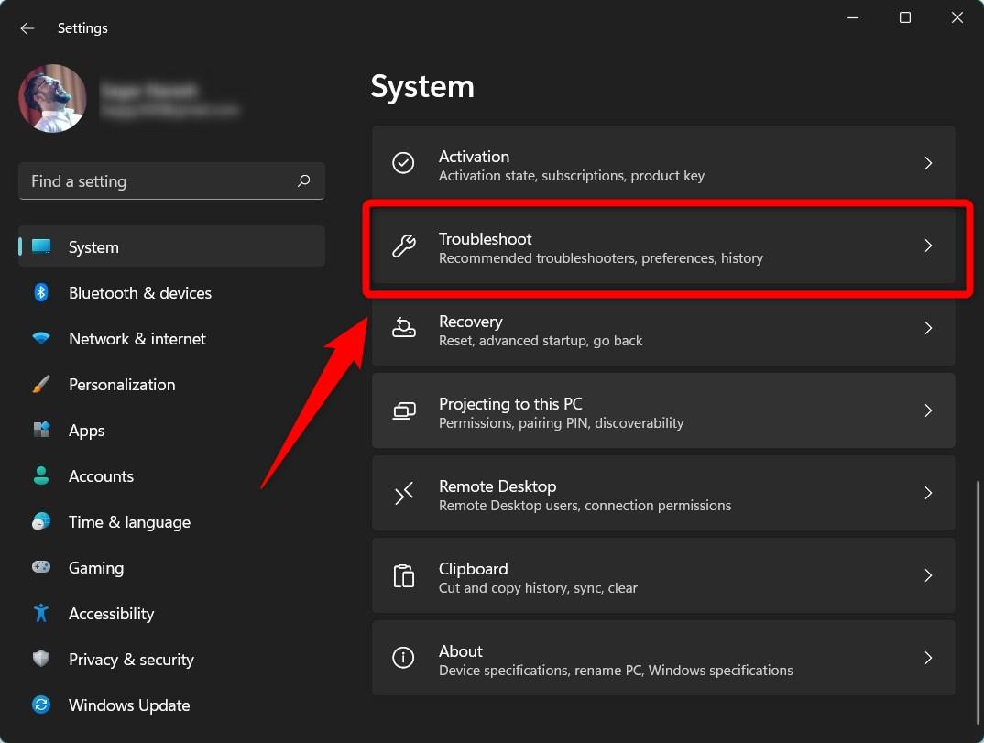The width and height of the screenshot is (984, 743).
Task: Select the Bluetooth & devices icon
Action: click(x=41, y=292)
